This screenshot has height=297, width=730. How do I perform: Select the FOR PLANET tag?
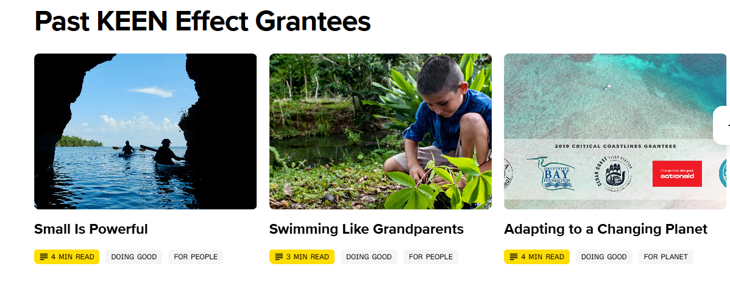tap(666, 257)
